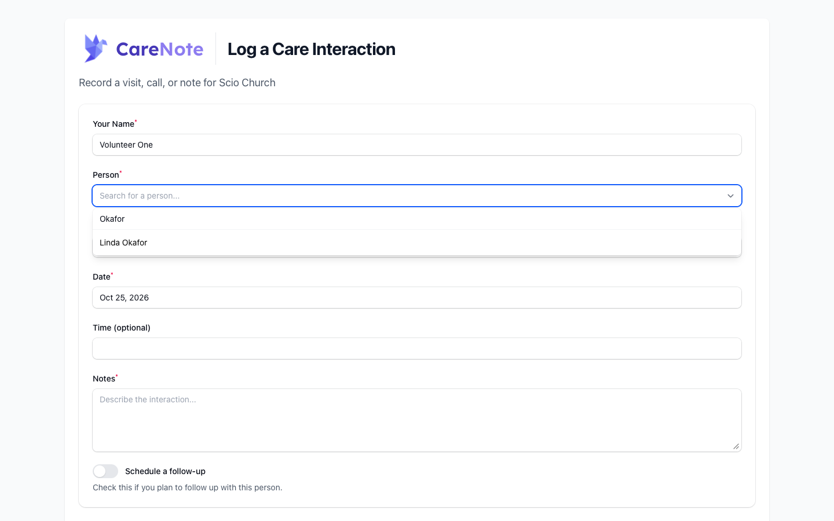Click into the Notes text area
The image size is (834, 521).
coord(417,420)
